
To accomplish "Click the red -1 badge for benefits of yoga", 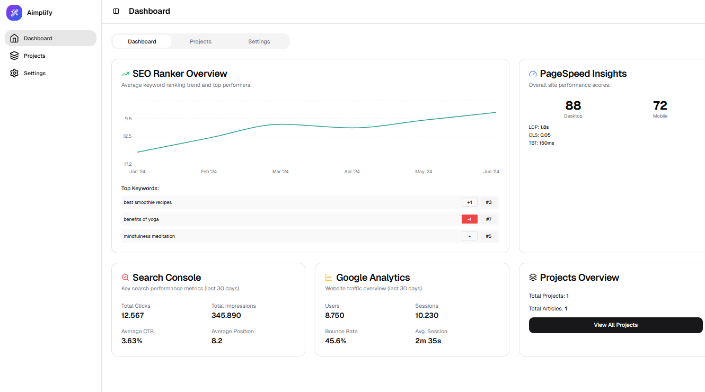I will point(470,219).
